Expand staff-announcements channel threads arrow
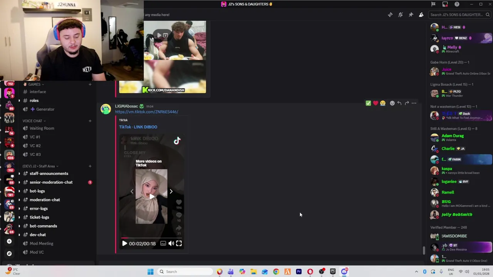 click(19, 174)
